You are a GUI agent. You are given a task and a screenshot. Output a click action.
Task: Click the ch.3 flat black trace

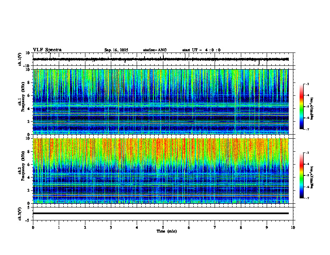point(161,213)
